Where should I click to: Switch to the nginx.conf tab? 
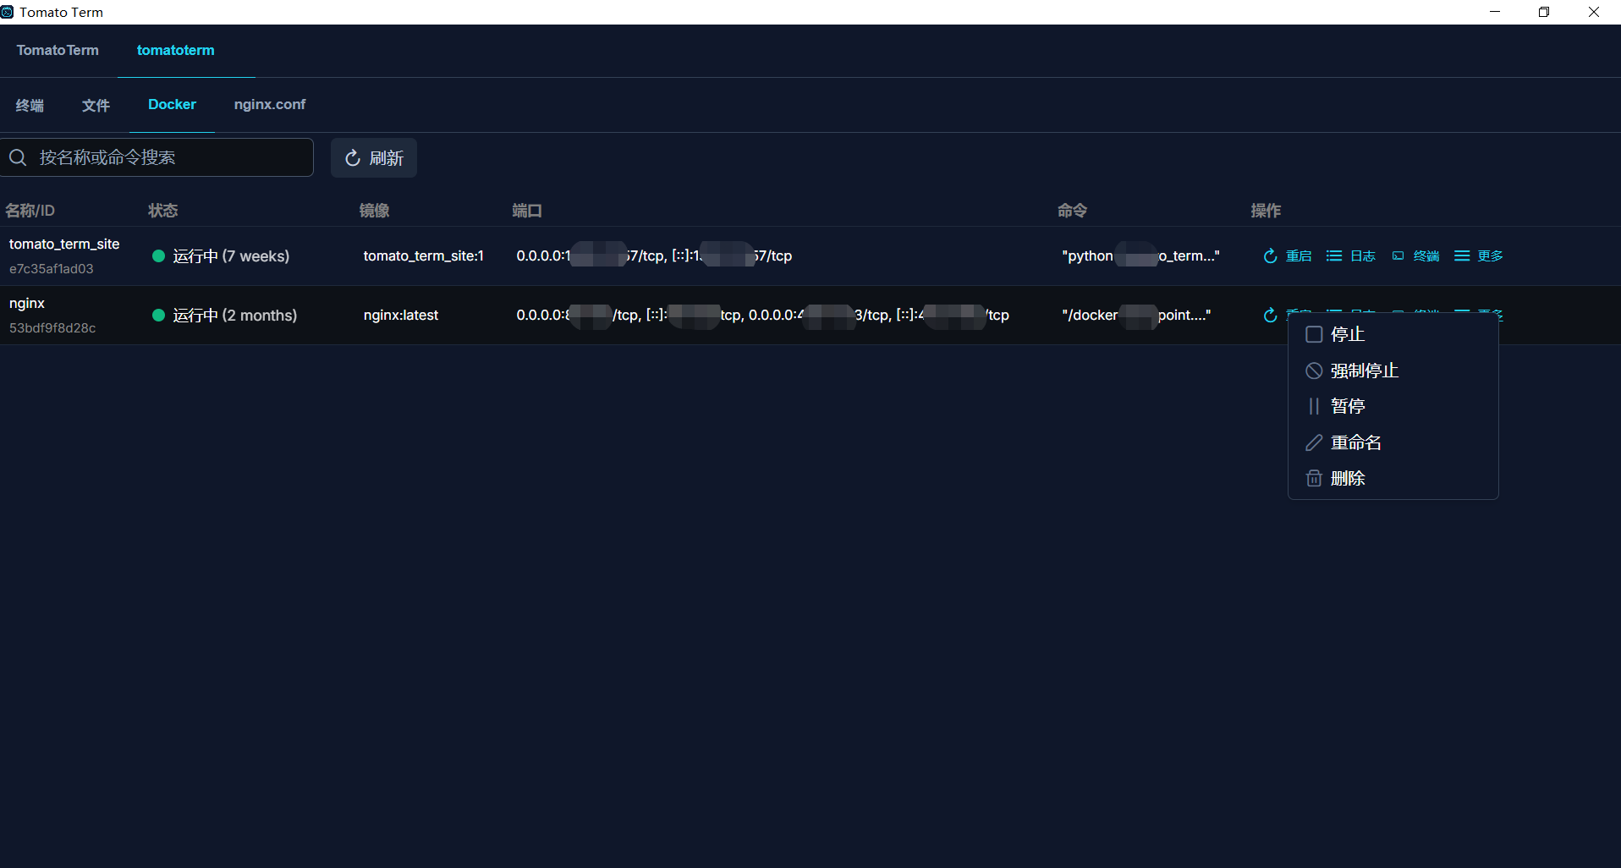(x=270, y=105)
